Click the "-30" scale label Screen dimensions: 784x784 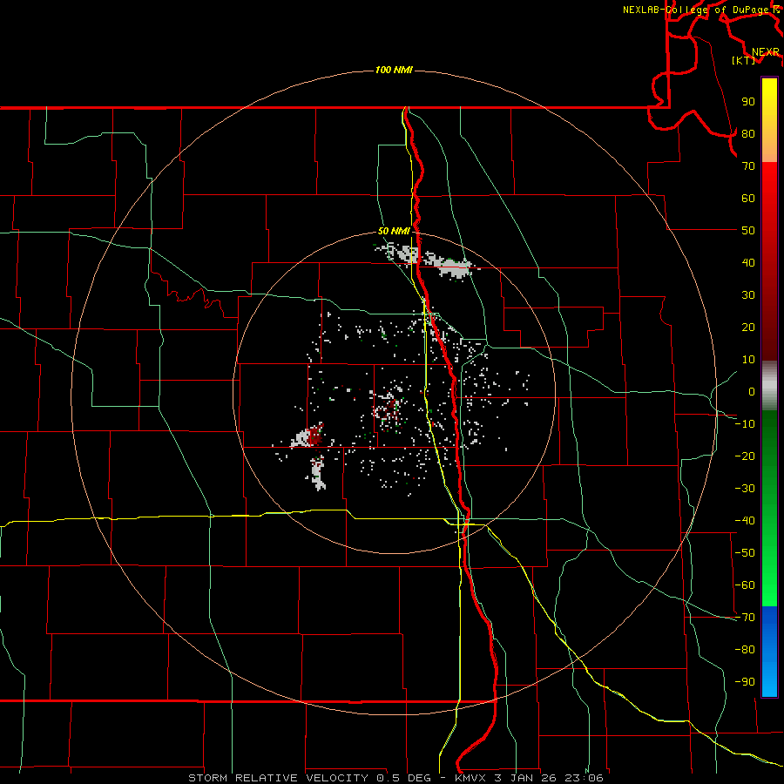click(745, 489)
